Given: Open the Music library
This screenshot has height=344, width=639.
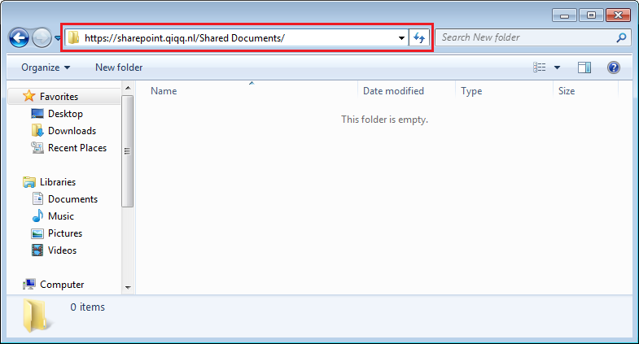Looking at the screenshot, I should 61,216.
